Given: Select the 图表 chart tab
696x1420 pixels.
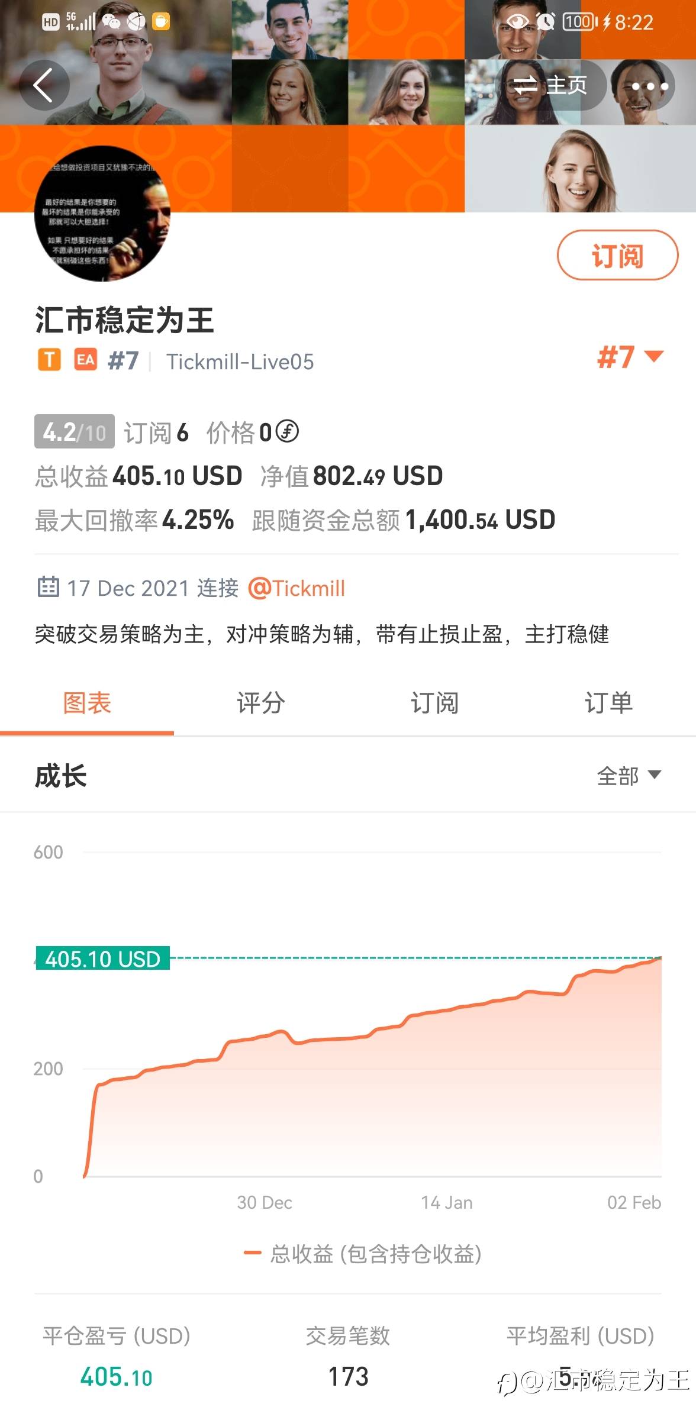Looking at the screenshot, I should 87,703.
